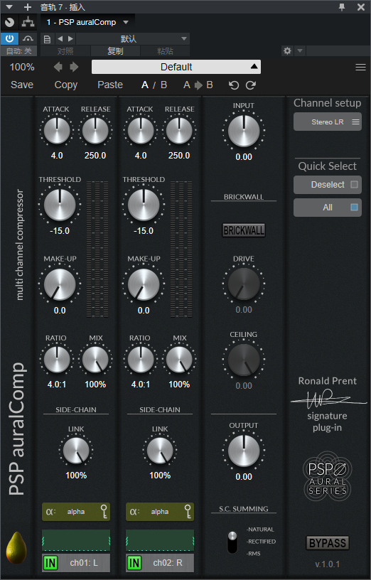This screenshot has height=580, width=371.
Task: Open the ch01 alpha group selector
Action: point(76,512)
